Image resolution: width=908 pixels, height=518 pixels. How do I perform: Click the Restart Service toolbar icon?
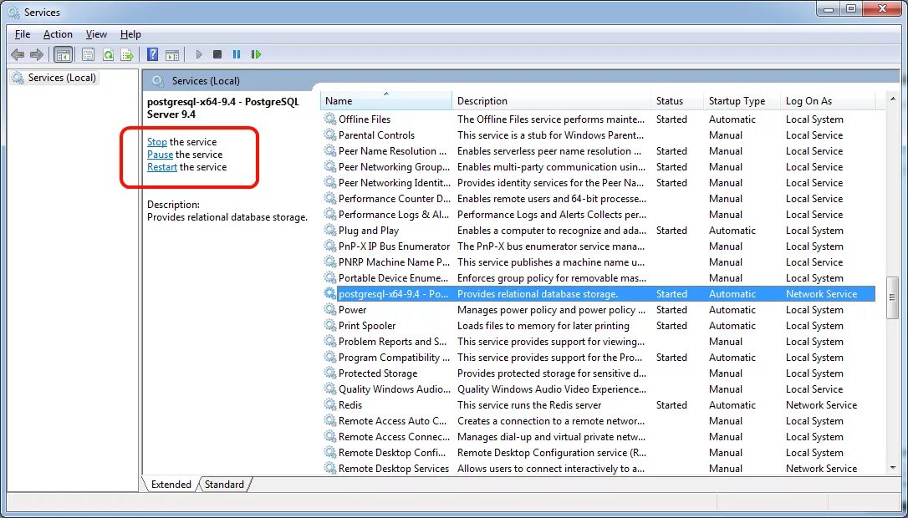click(255, 54)
